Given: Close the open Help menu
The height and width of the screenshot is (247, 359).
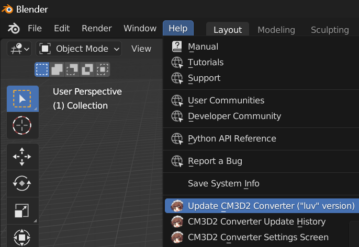Looking at the screenshot, I should tap(178, 29).
